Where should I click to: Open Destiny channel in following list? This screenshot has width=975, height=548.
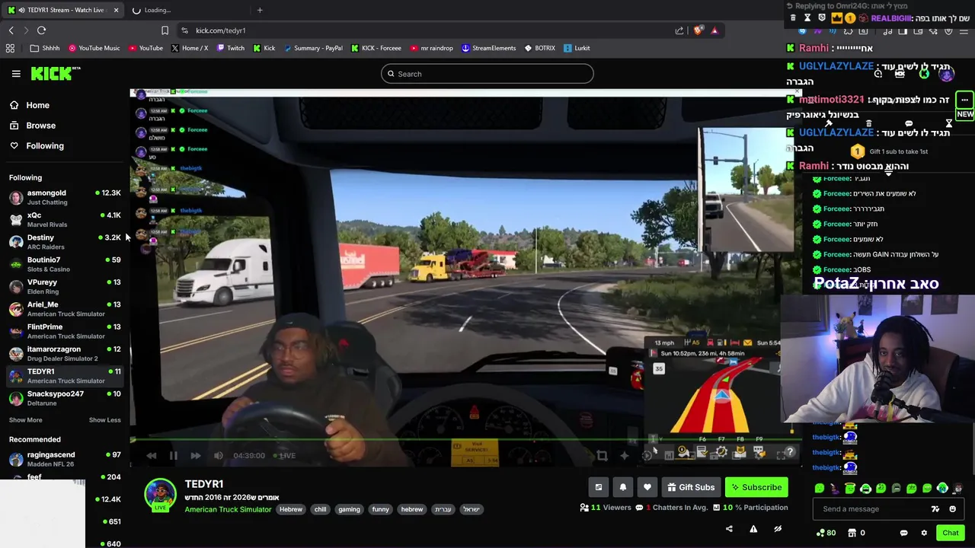[65, 242]
